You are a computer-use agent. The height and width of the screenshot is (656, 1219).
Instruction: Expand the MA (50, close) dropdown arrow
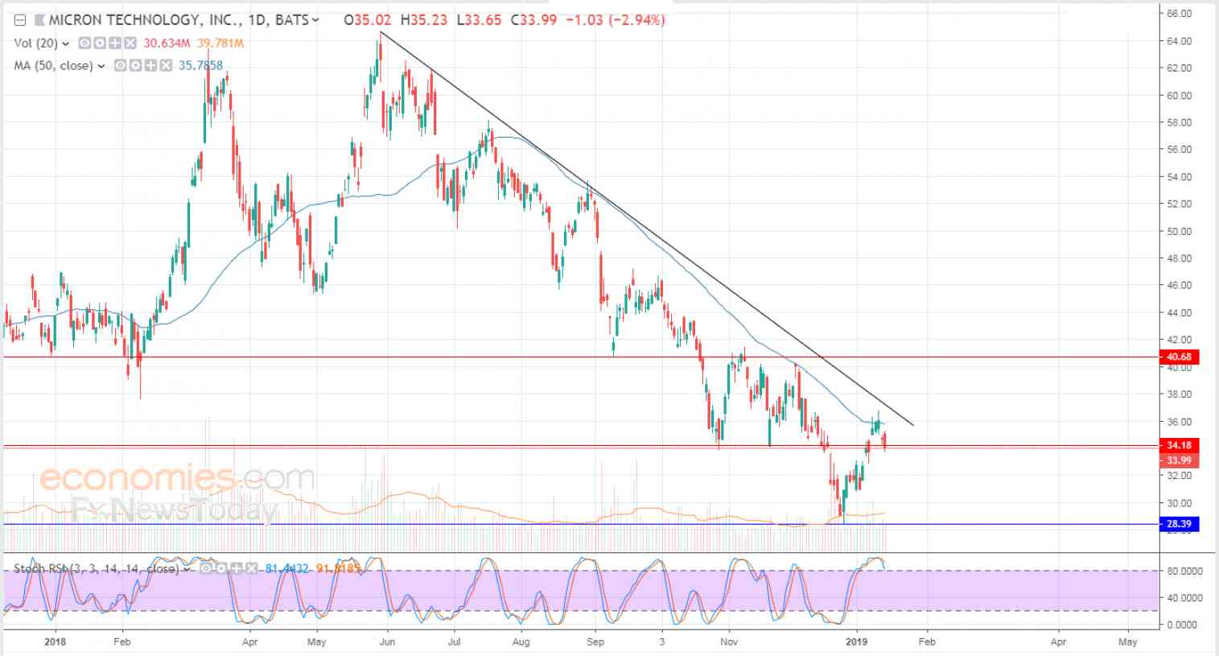(x=101, y=66)
